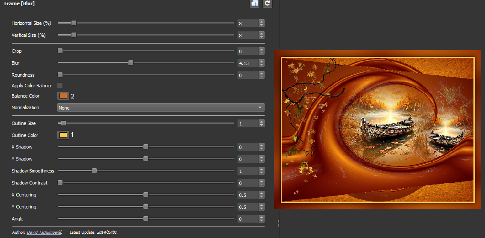
Task: Click the Roundness spinner arrows
Action: [262, 75]
